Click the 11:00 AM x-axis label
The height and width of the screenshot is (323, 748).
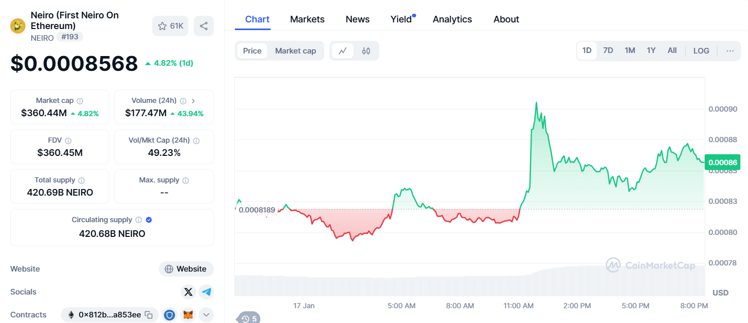click(x=518, y=306)
